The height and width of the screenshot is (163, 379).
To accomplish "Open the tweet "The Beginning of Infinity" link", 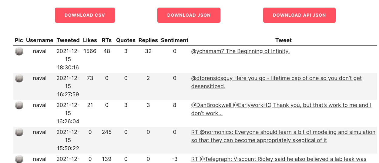I will (x=240, y=51).
